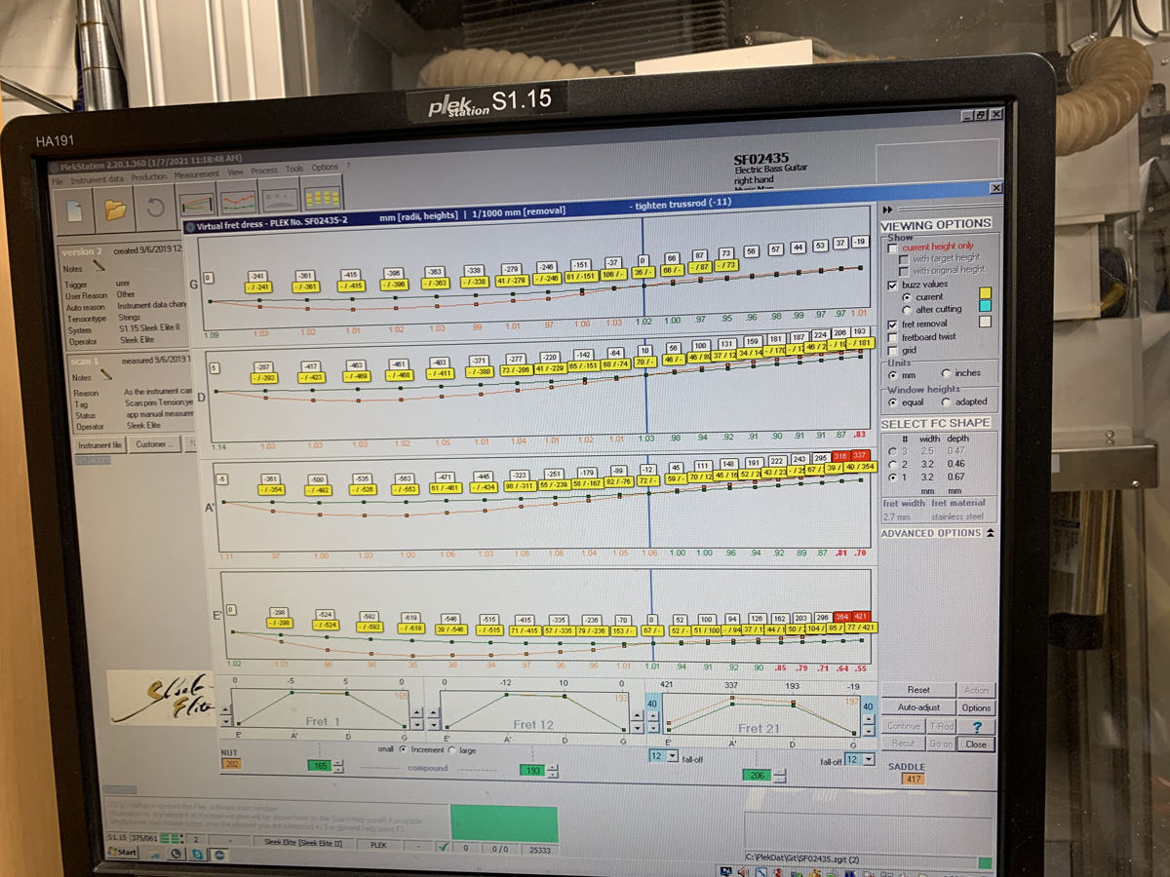
Task: Select the inches units radio button
Action: [x=946, y=373]
